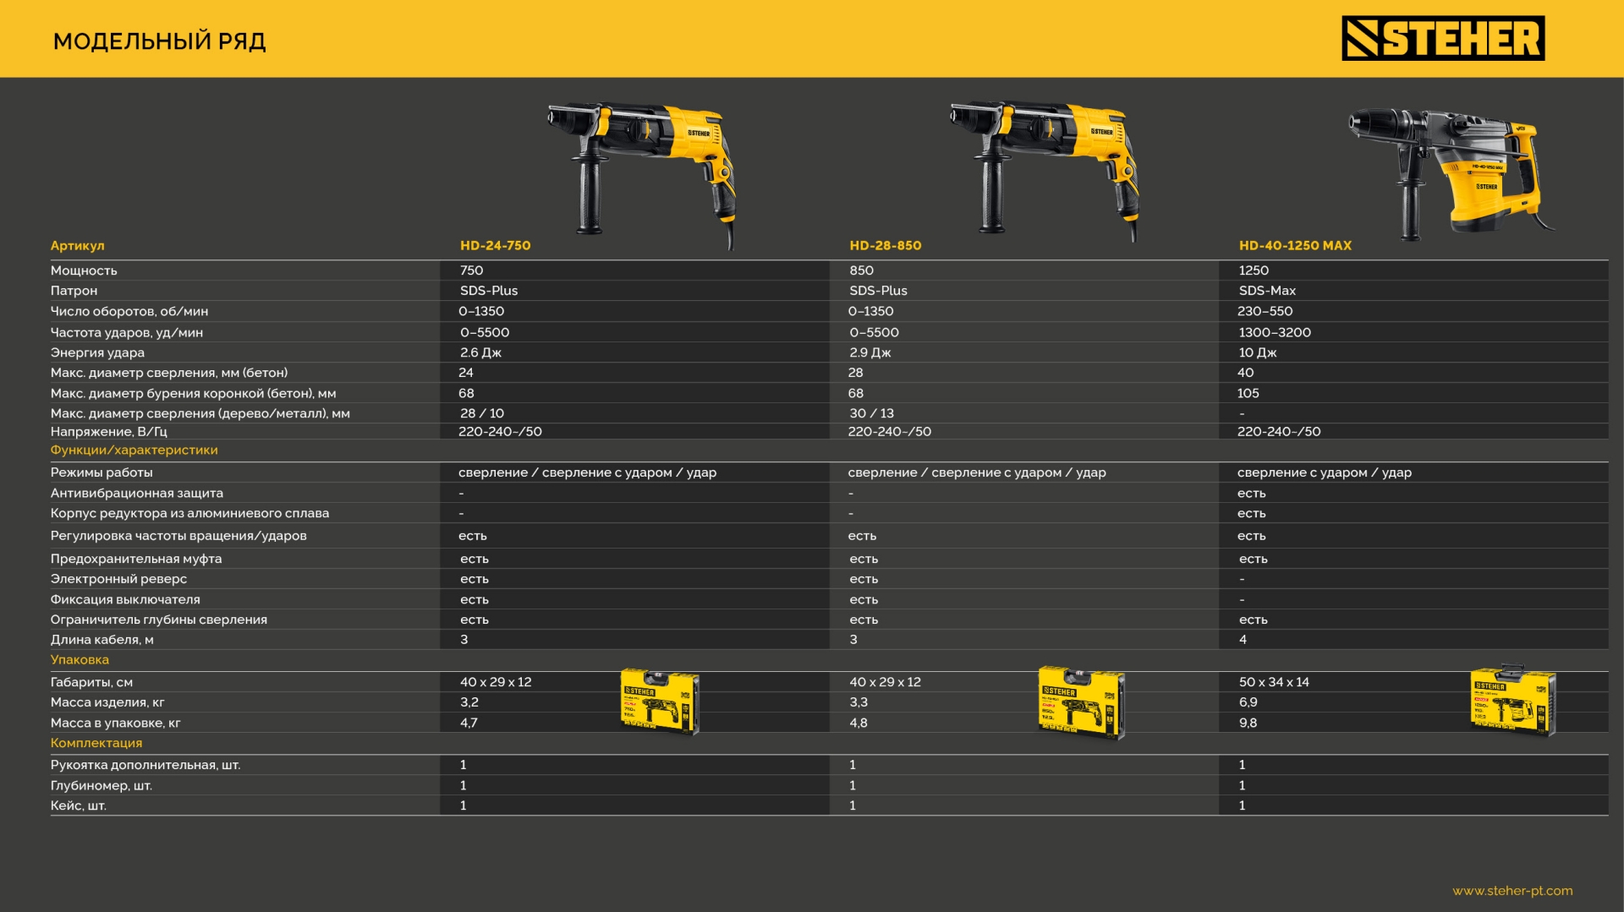Click the Энергия удара row label
Image resolution: width=1624 pixels, height=912 pixels.
pyautogui.click(x=97, y=352)
